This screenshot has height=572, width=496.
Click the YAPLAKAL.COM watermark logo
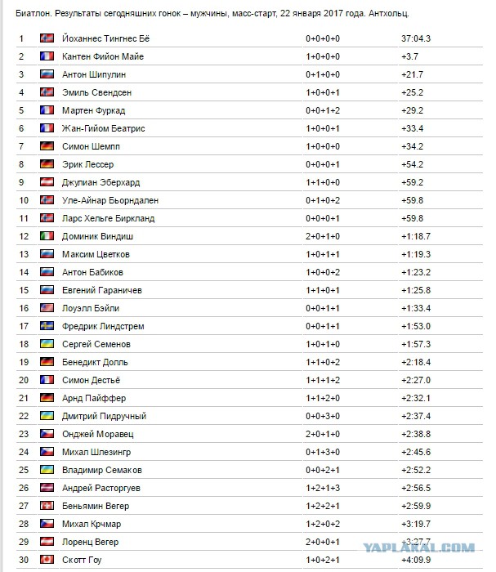pyautogui.click(x=418, y=547)
